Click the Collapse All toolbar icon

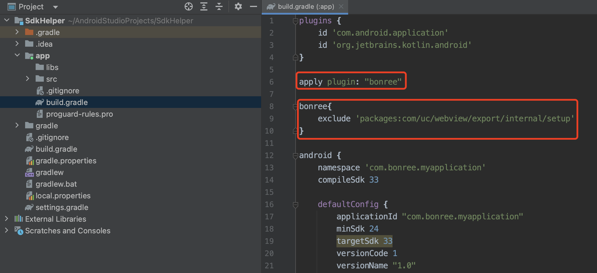pos(219,6)
